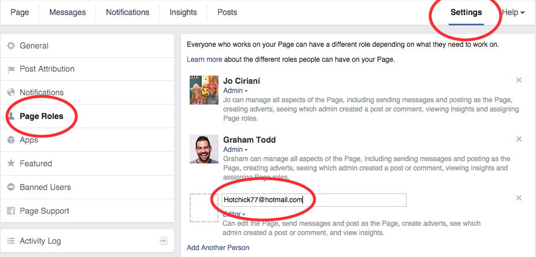Screen dimensions: 536x257
Task: Click the Jo Ciriani name
Action: point(242,81)
